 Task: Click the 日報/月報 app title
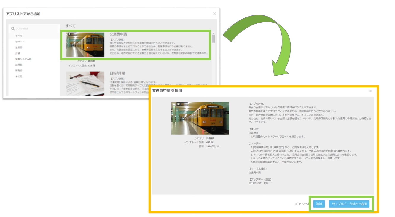(x=117, y=73)
